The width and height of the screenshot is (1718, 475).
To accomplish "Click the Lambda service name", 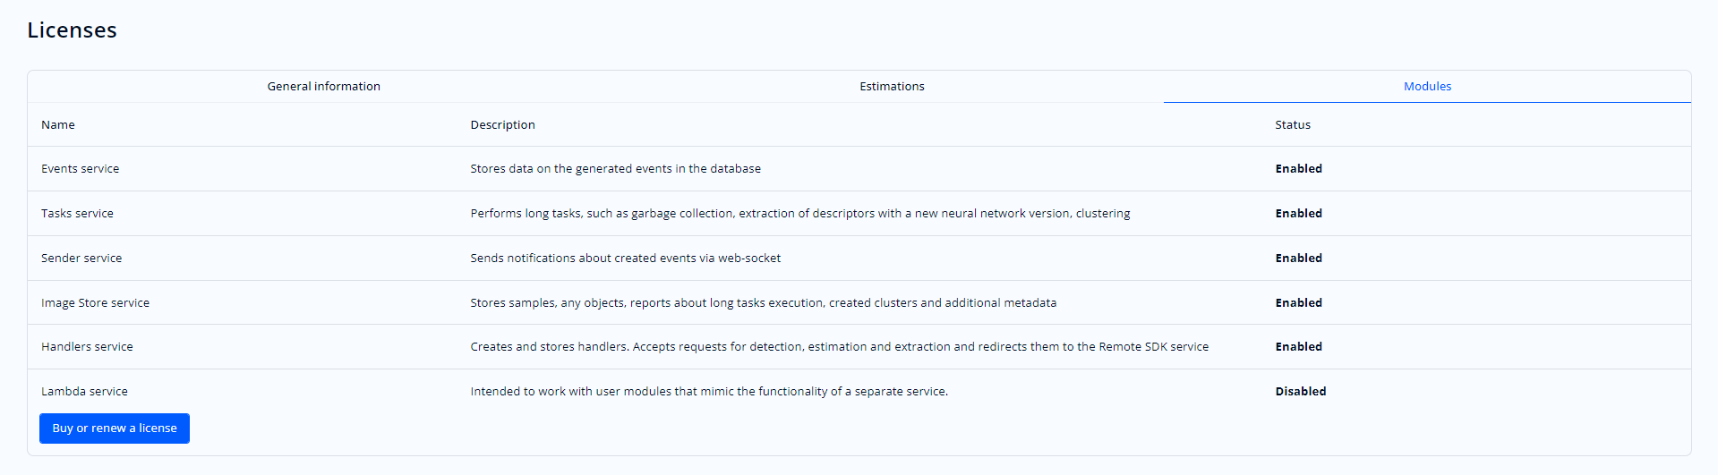I will click(84, 392).
